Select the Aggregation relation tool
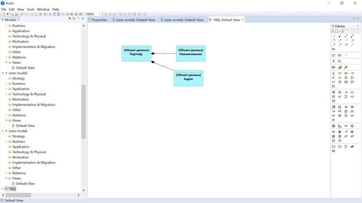 click(346, 36)
